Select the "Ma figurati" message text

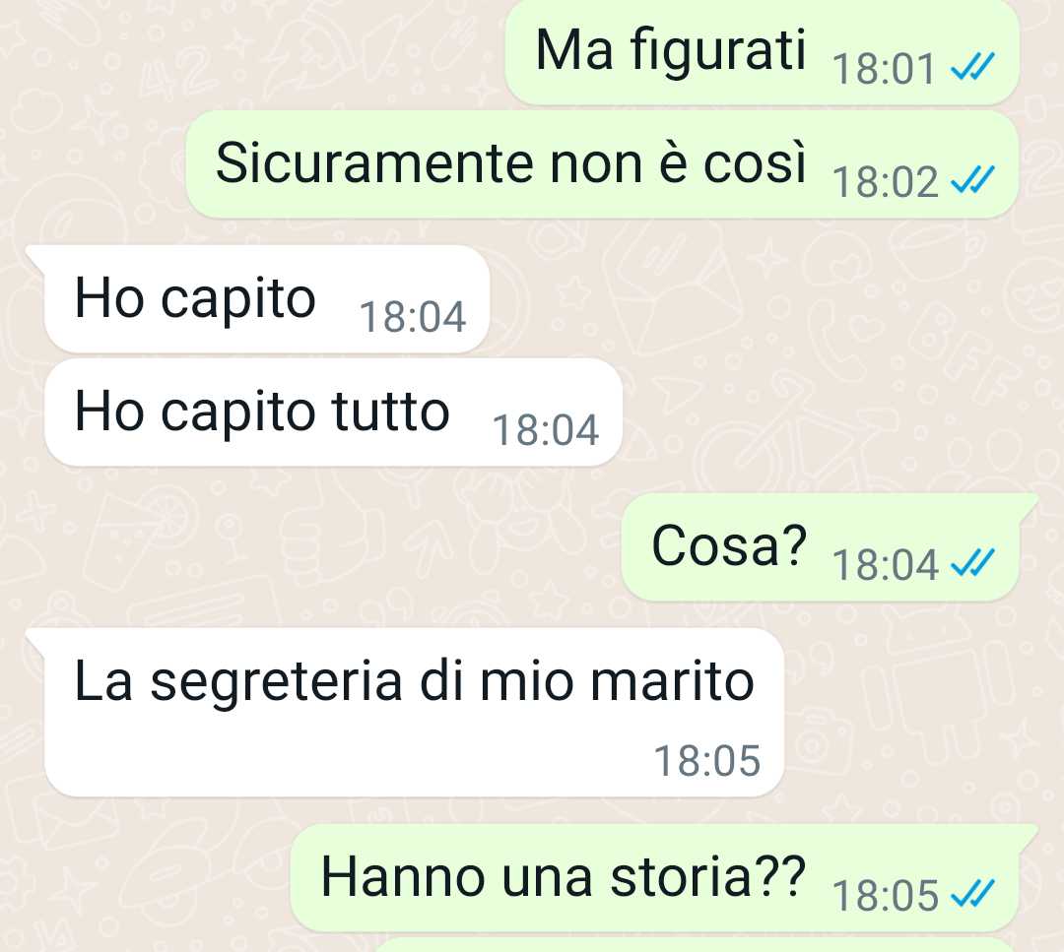coord(671,50)
